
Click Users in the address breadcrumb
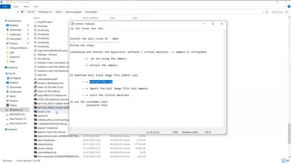[59, 12]
